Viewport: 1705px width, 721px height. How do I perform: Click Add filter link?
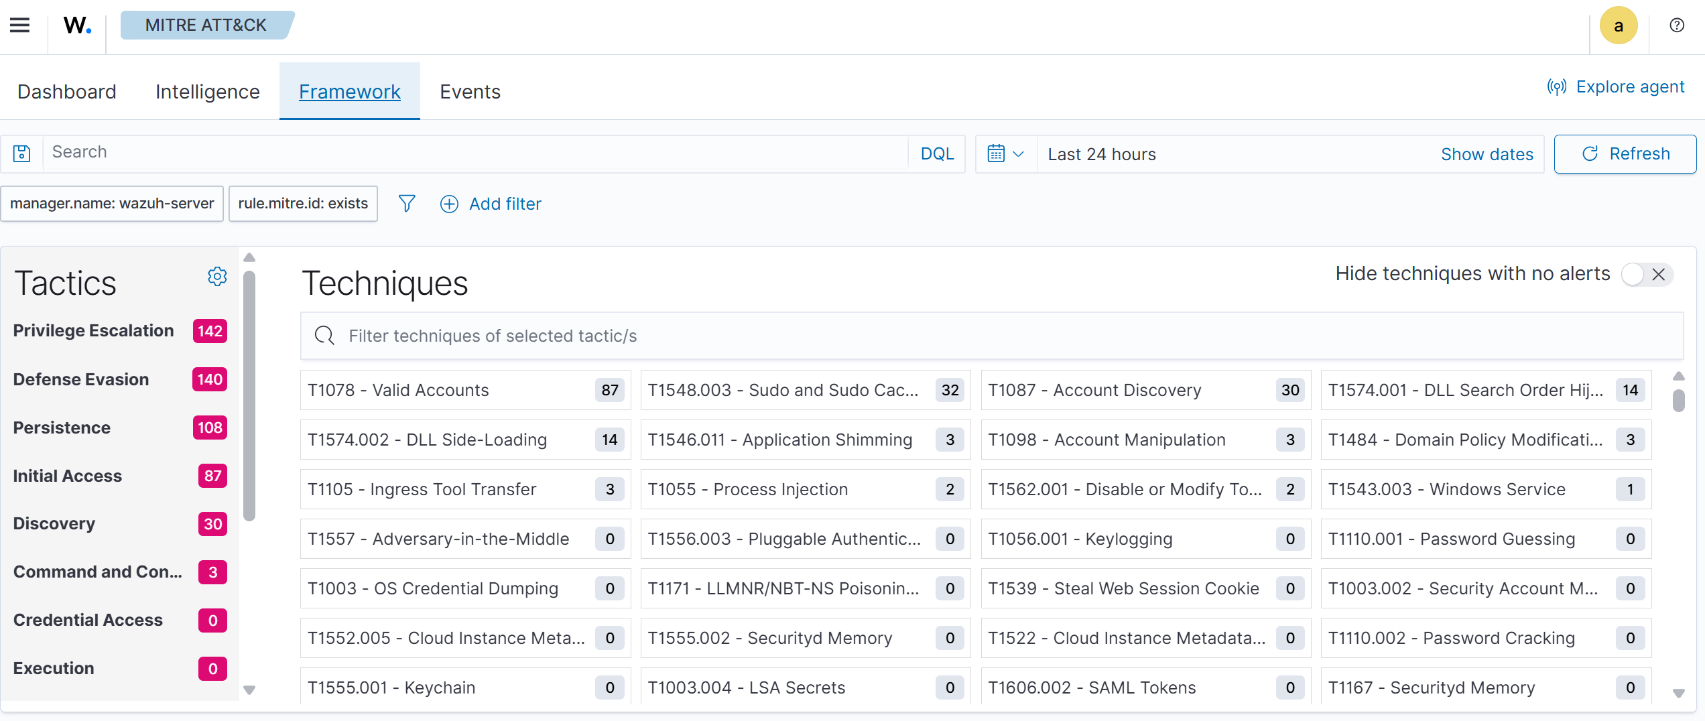coord(505,204)
